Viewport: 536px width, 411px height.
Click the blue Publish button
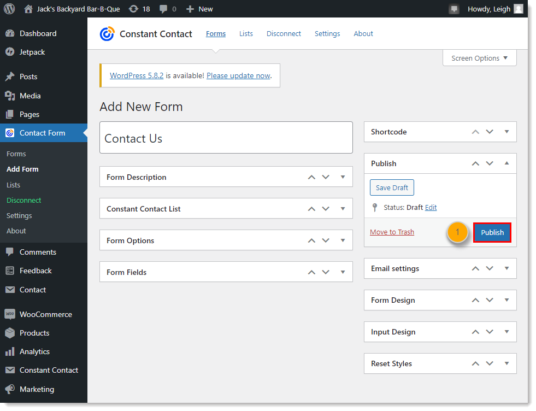coord(492,232)
